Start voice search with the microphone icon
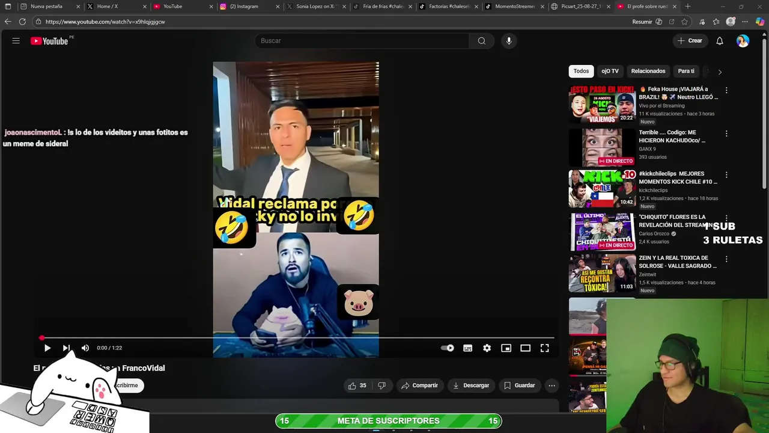The image size is (769, 433). tap(509, 41)
